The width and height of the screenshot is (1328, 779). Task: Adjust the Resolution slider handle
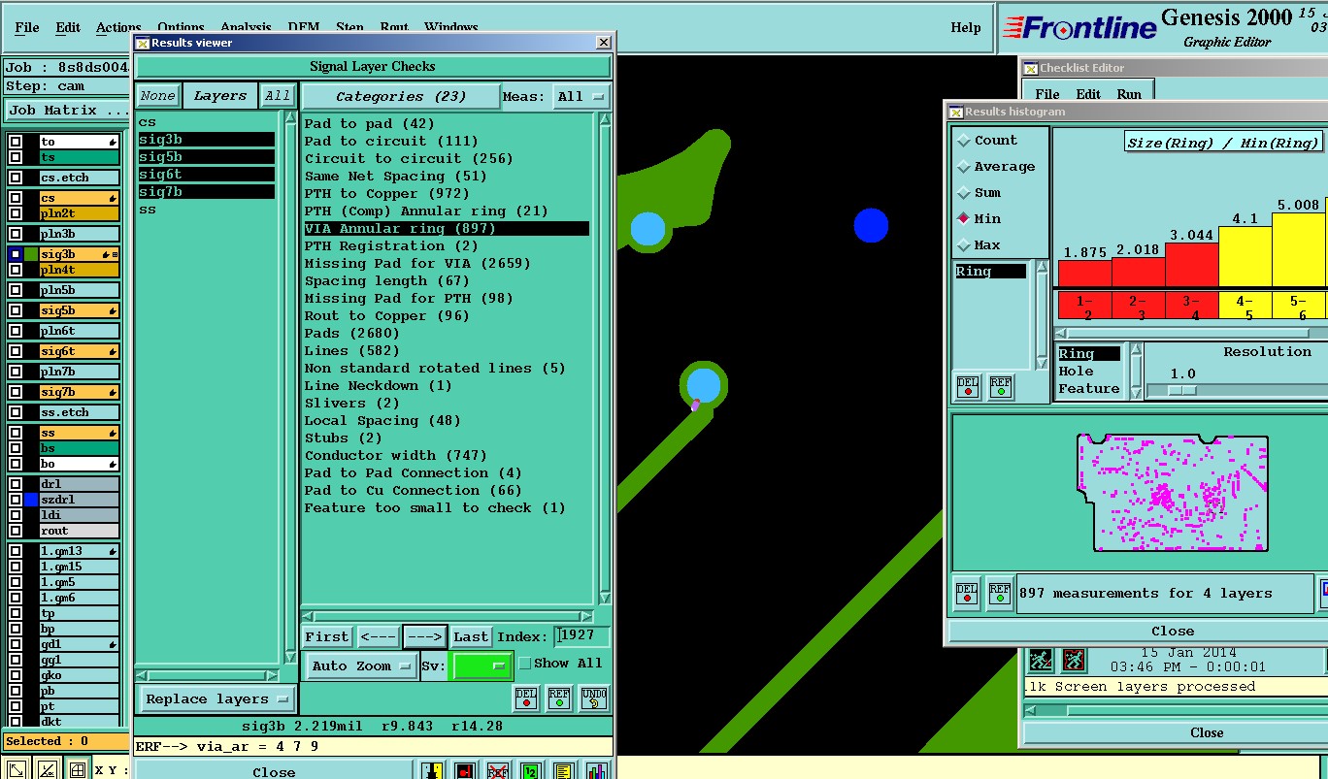tap(1181, 390)
